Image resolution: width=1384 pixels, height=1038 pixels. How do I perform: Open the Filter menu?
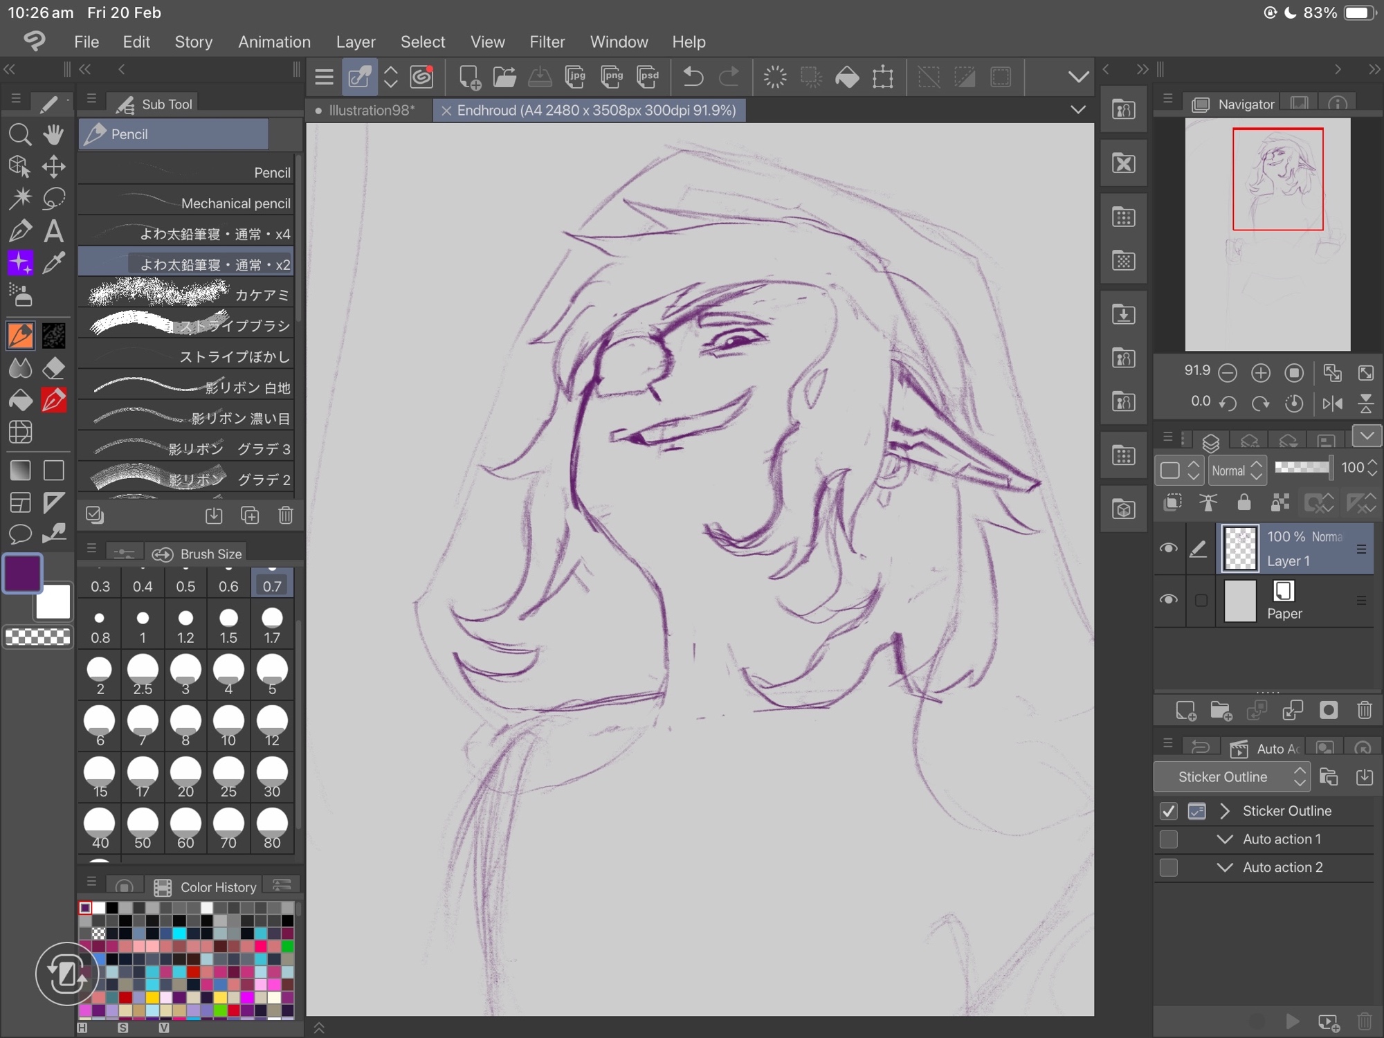coord(547,42)
